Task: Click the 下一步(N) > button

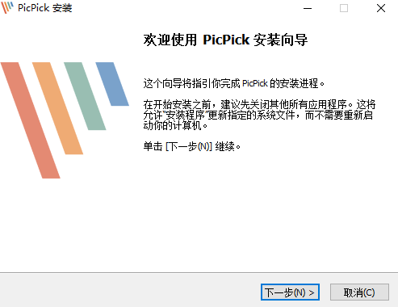Action: [x=290, y=292]
